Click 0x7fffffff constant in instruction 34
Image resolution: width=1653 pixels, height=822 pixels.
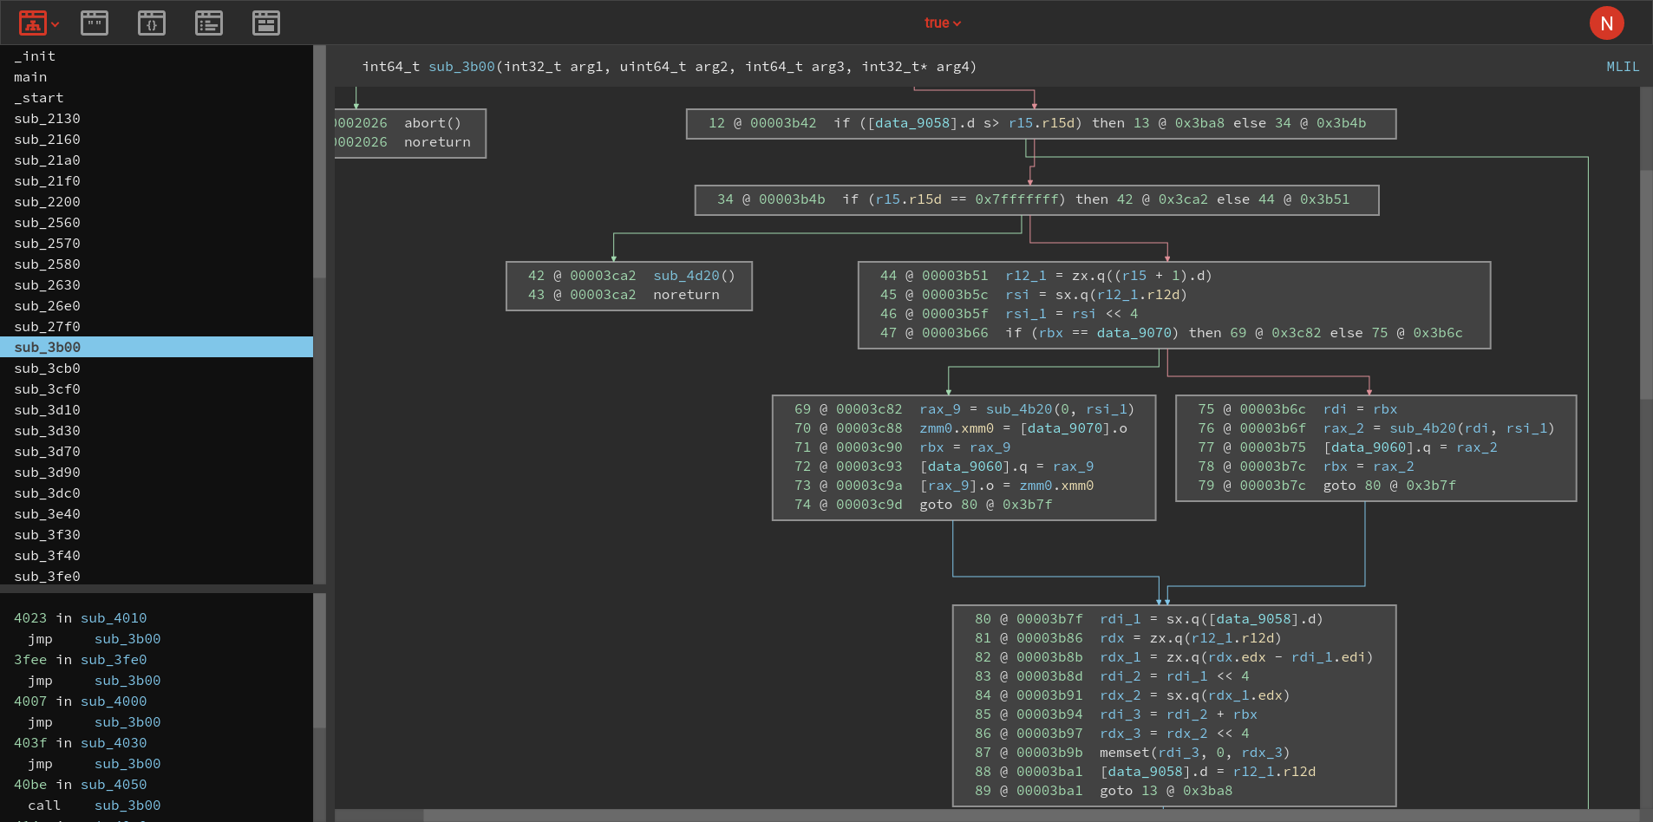pyautogui.click(x=1017, y=199)
